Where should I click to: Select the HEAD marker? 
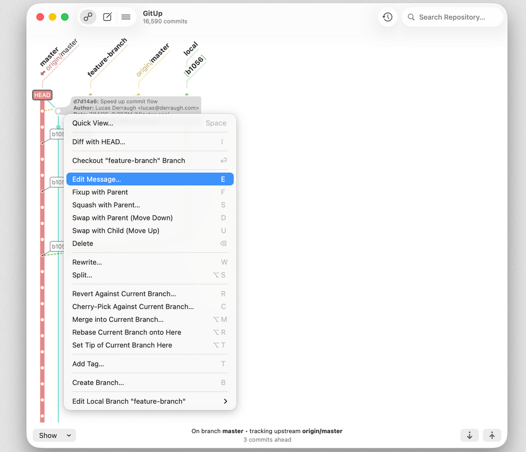43,95
